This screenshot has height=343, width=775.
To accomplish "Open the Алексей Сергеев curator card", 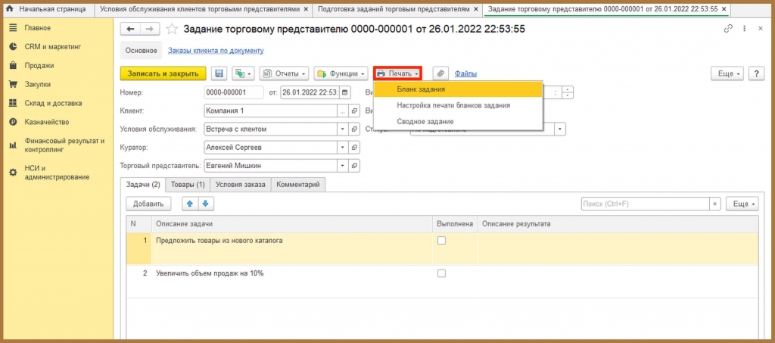I will [x=354, y=148].
